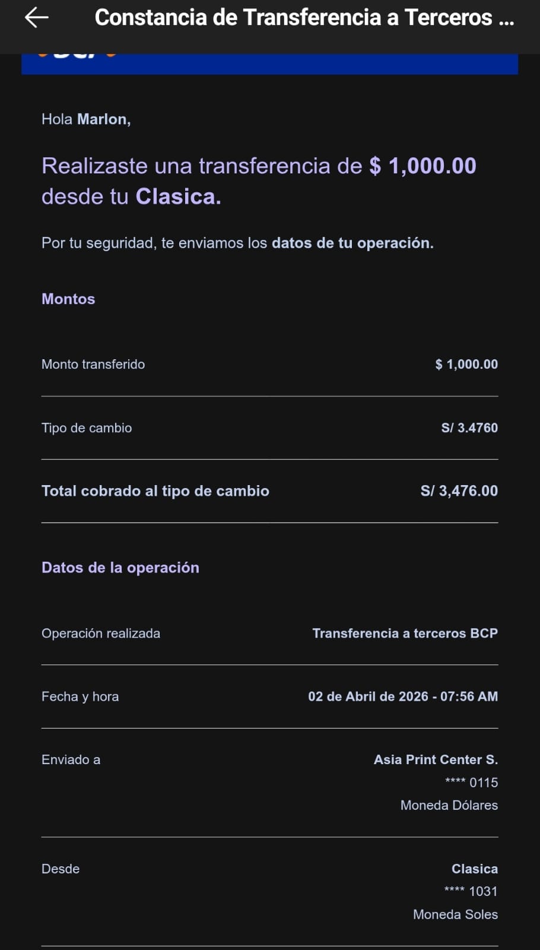
Task: Click the 'Total cobrado al tipo de cambio' label
Action: coord(155,491)
